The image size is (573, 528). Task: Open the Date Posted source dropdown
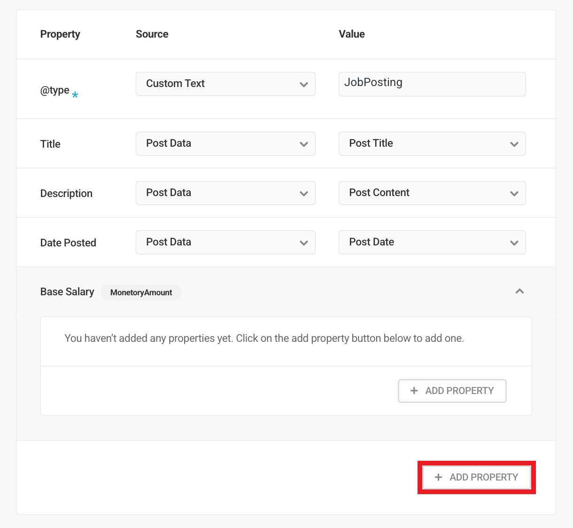[x=225, y=242]
